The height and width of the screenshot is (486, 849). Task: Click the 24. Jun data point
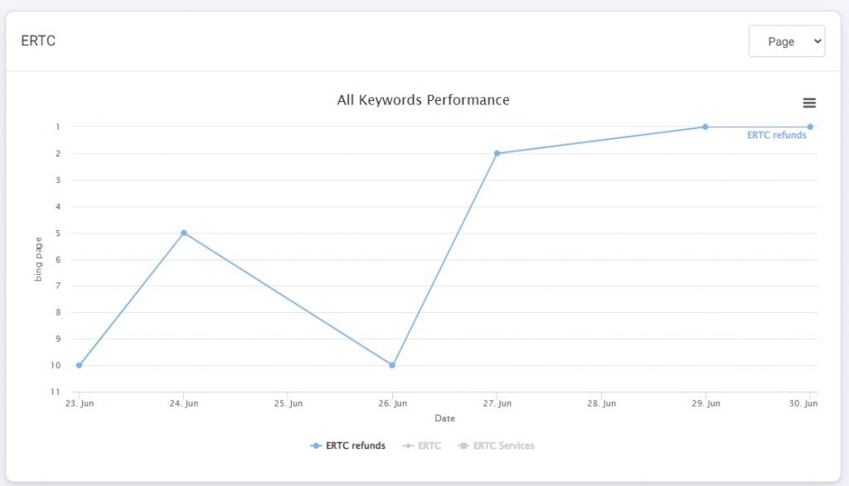pos(184,233)
